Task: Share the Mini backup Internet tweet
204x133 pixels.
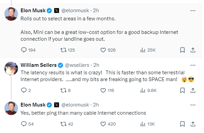Action: [193, 50]
